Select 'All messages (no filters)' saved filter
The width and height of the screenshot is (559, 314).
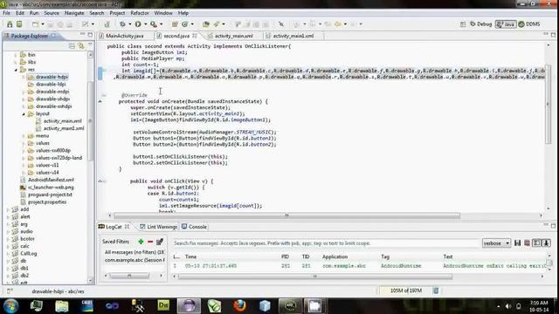click(134, 252)
